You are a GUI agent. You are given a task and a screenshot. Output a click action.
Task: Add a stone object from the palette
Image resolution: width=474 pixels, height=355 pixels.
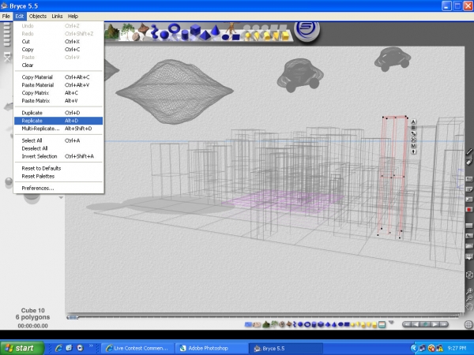click(136, 37)
